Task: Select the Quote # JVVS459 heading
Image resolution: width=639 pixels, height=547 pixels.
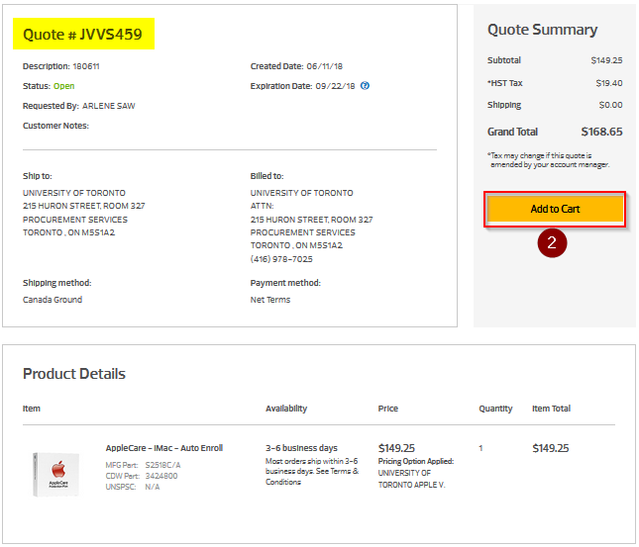Action: pos(82,36)
